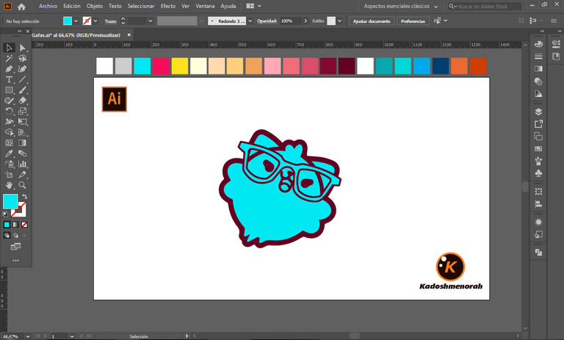Activate the Free Transform tool
Screen dimensions: 564x340
point(22,122)
